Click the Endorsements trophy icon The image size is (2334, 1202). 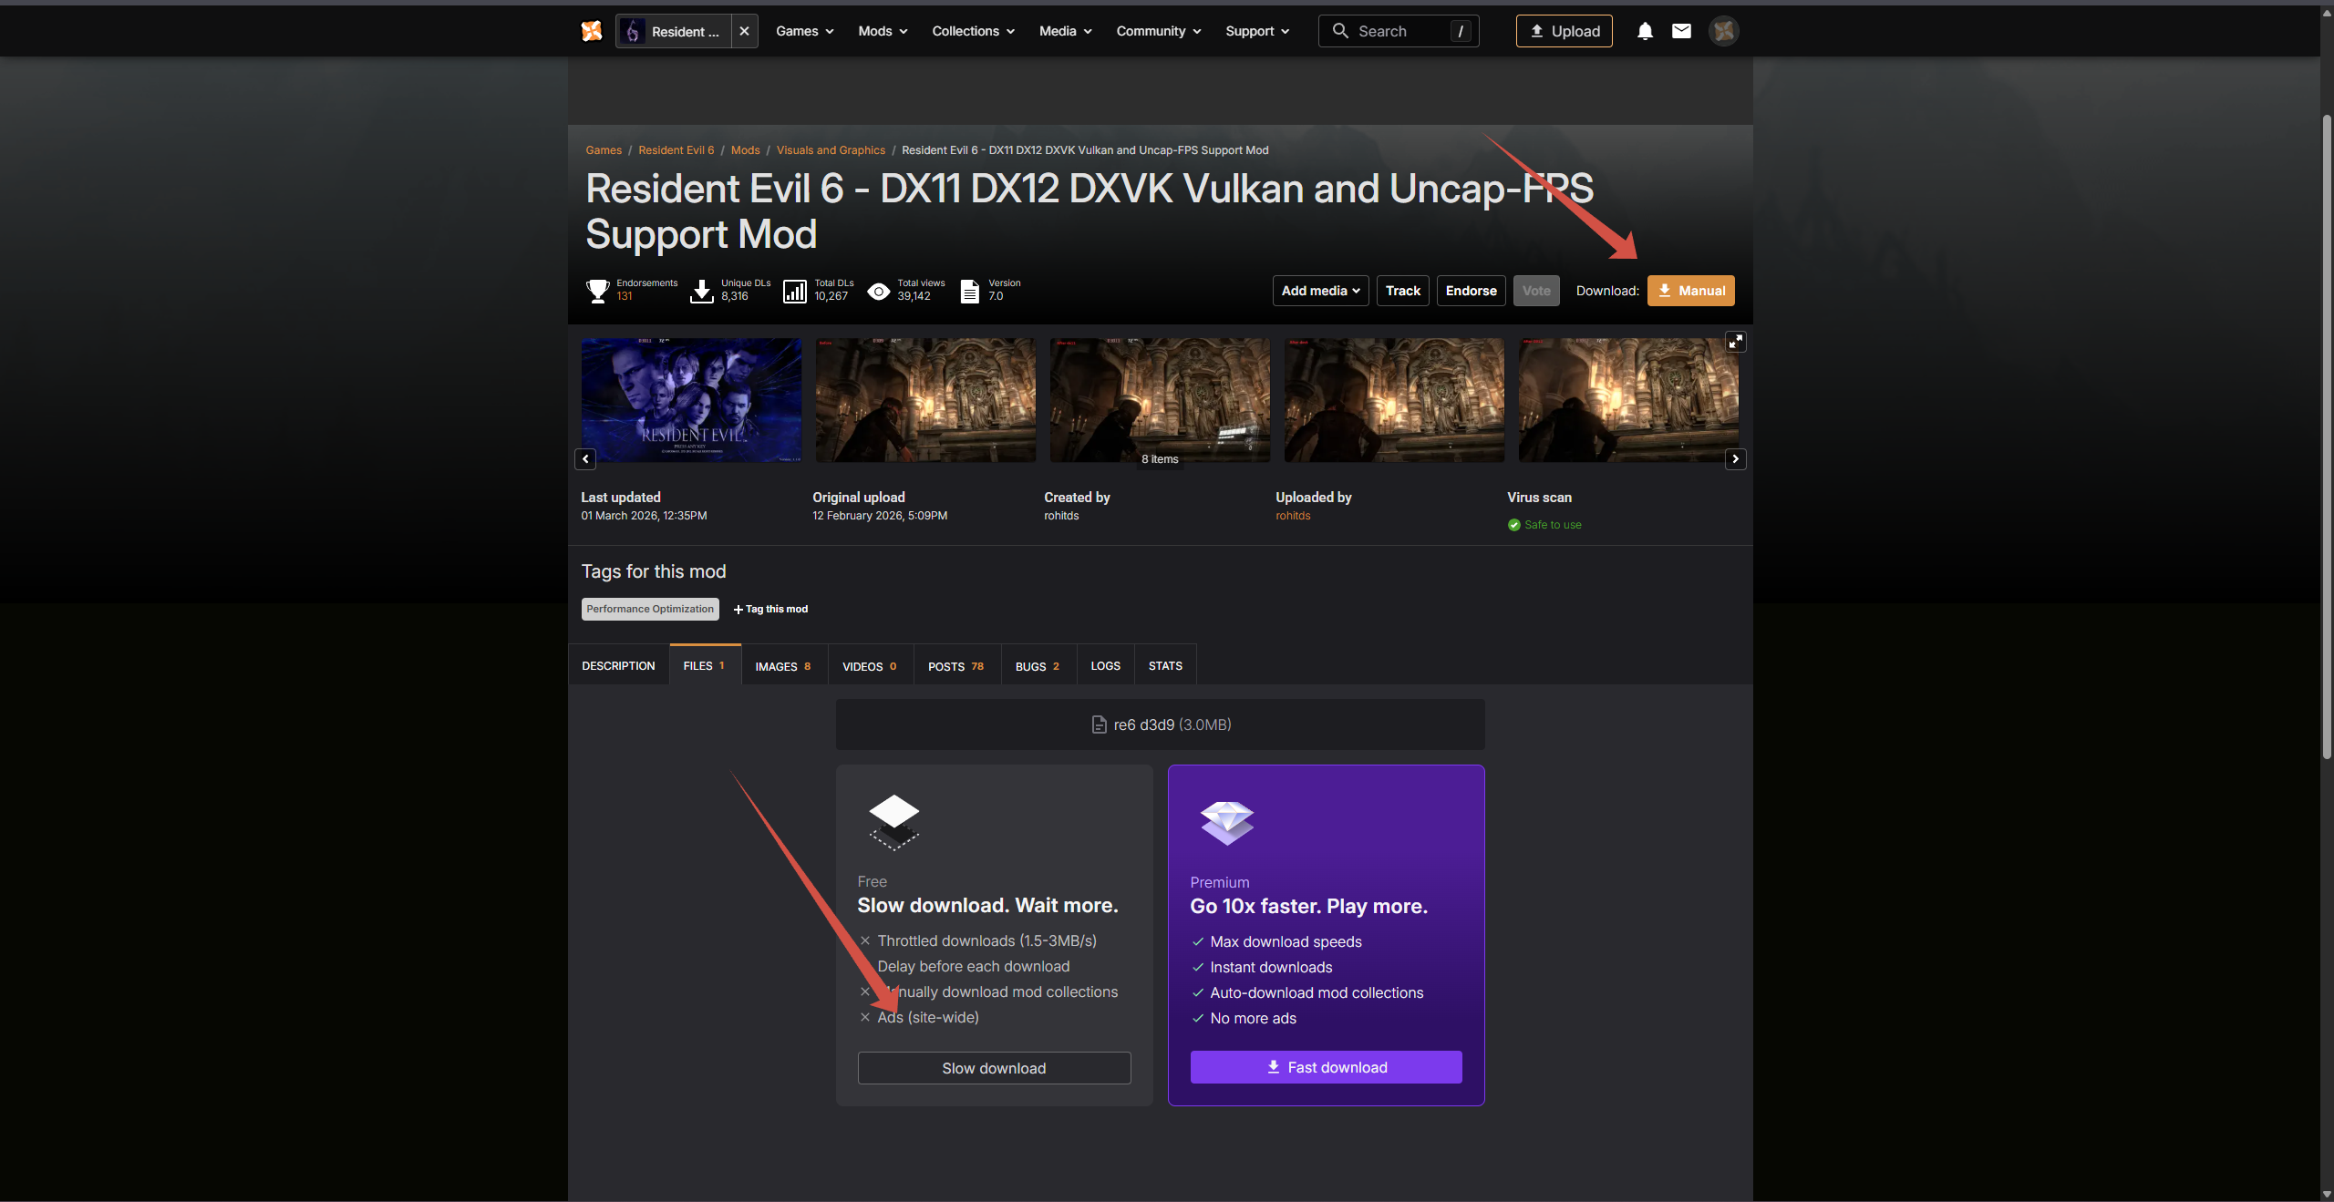coord(598,291)
